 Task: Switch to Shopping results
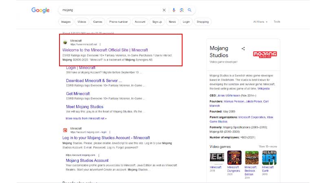tap(203, 22)
